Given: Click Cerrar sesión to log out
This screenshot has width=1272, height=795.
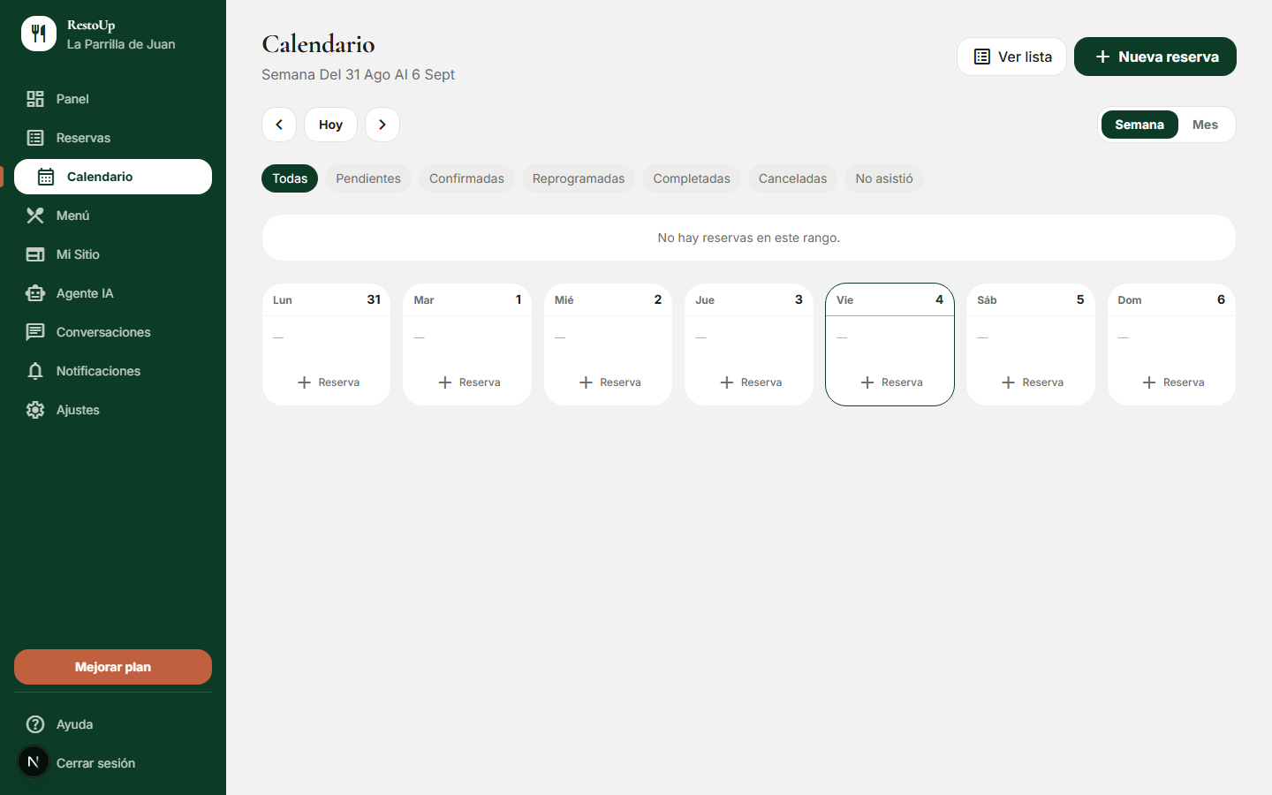Looking at the screenshot, I should click(x=95, y=763).
